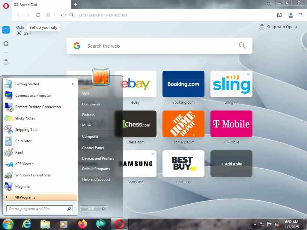
Task: Click the Google search magnifier icon
Action: [242, 46]
